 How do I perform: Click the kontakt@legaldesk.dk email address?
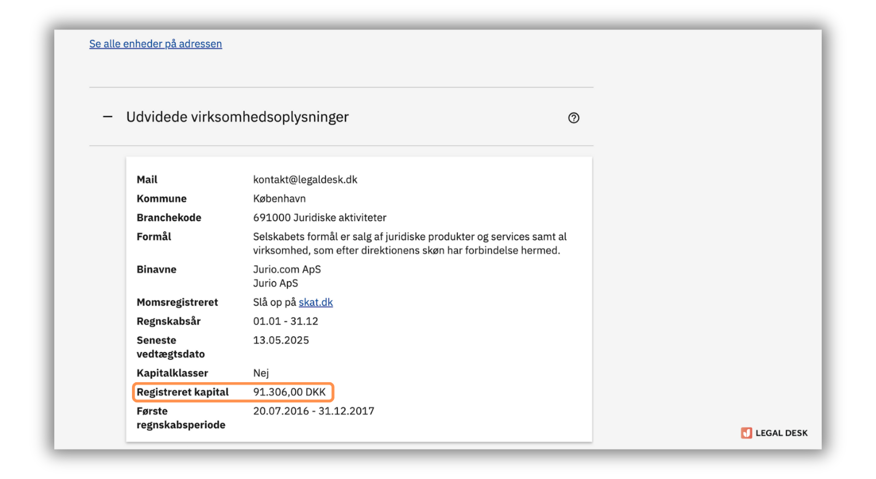point(305,179)
